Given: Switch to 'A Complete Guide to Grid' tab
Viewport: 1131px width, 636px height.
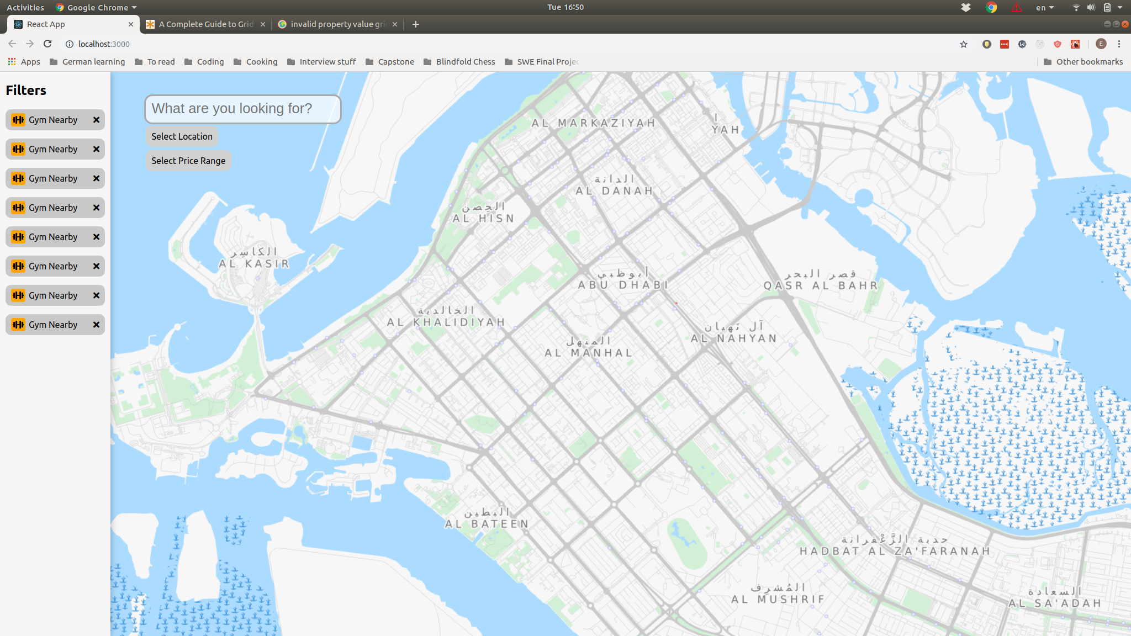Looking at the screenshot, I should pyautogui.click(x=205, y=24).
